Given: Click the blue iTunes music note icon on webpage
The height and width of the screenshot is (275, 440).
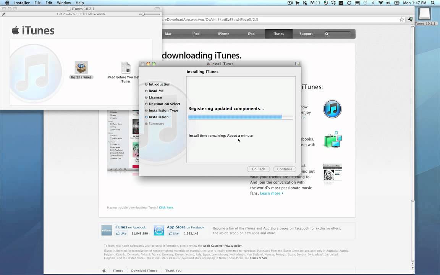Looking at the screenshot, I should pyautogui.click(x=332, y=109).
